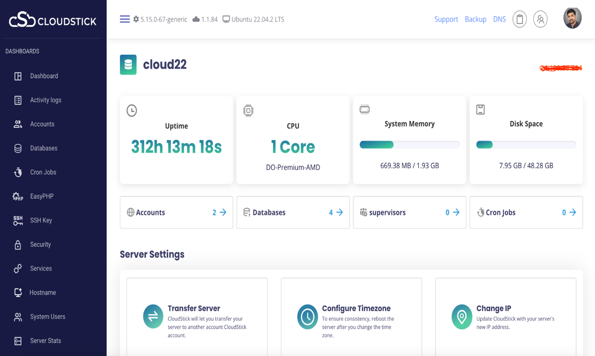Select the EasyPHP gear icon in sidebar
This screenshot has height=356, width=595.
[x=17, y=196]
